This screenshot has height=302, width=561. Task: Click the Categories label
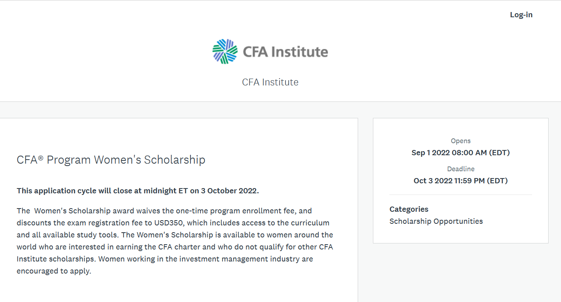click(409, 209)
